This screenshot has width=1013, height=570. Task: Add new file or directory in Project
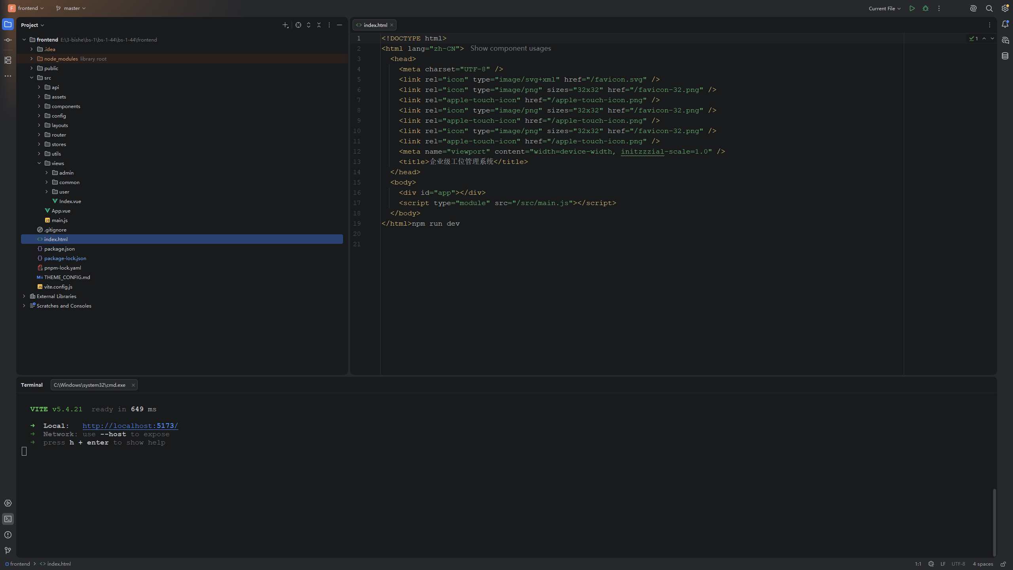[x=285, y=25]
